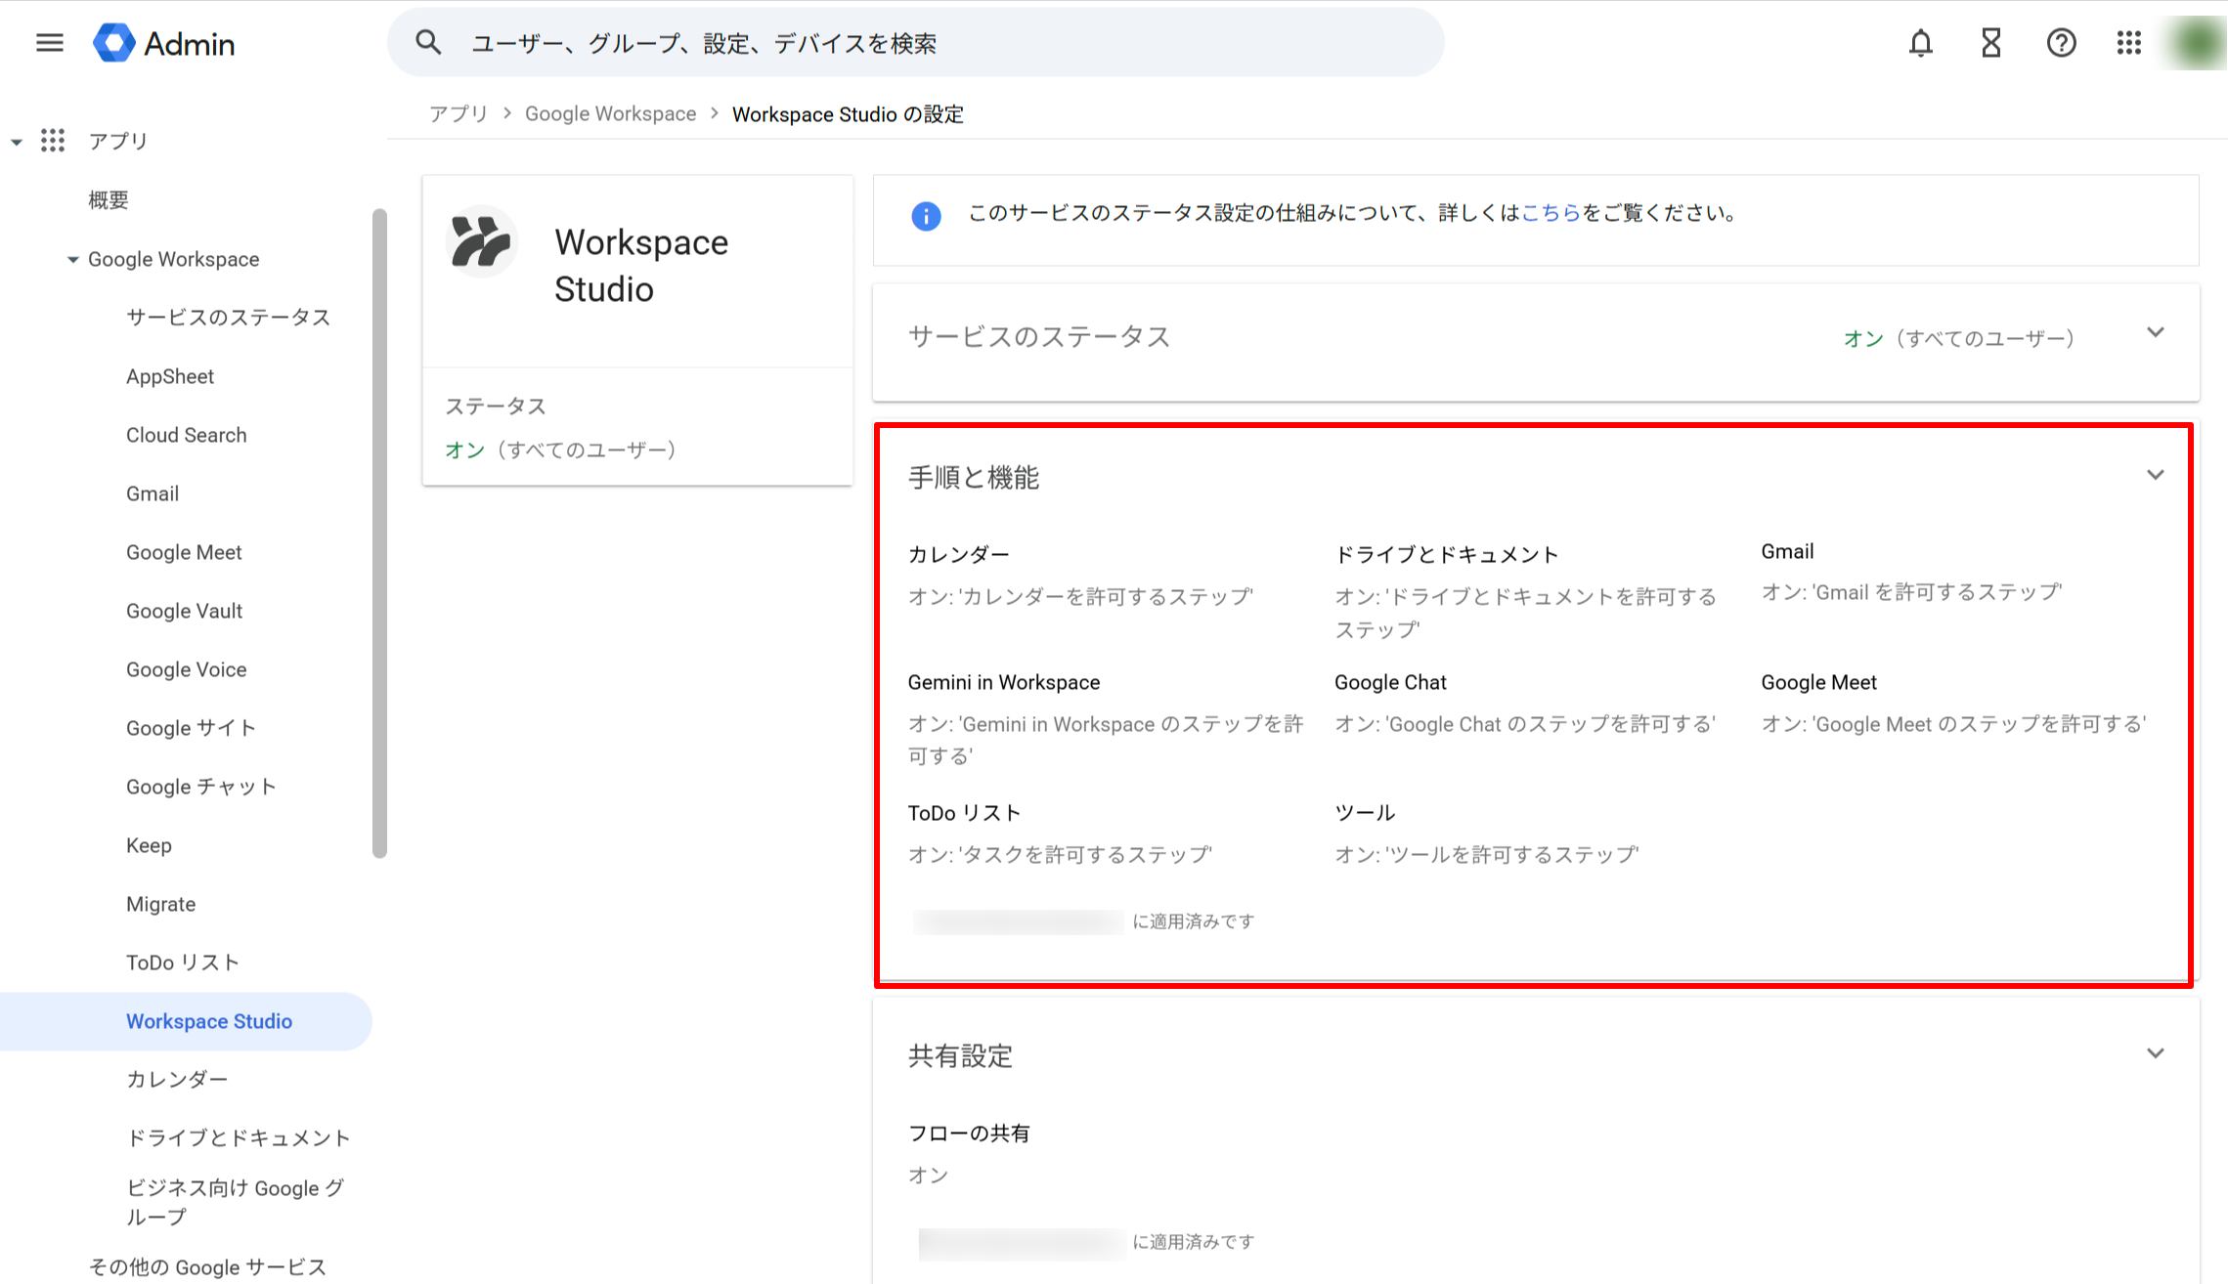Open AppSheet in the sidebar
Viewport: 2228px width, 1284px height.
pyautogui.click(x=170, y=376)
